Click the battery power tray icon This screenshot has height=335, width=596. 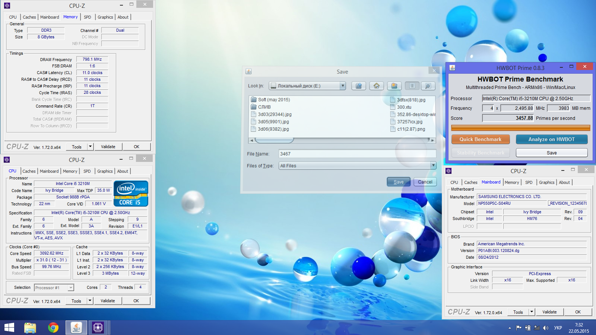pos(528,328)
